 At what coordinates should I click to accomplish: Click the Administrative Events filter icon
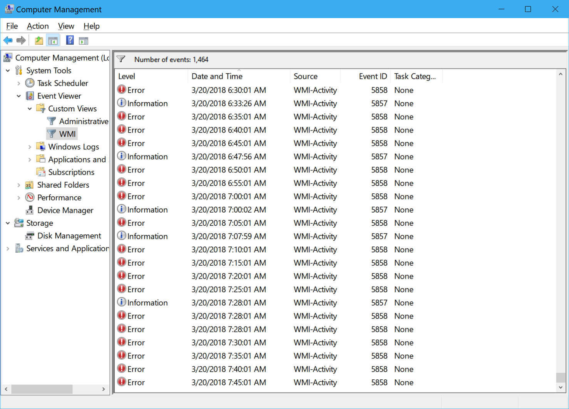pos(52,121)
